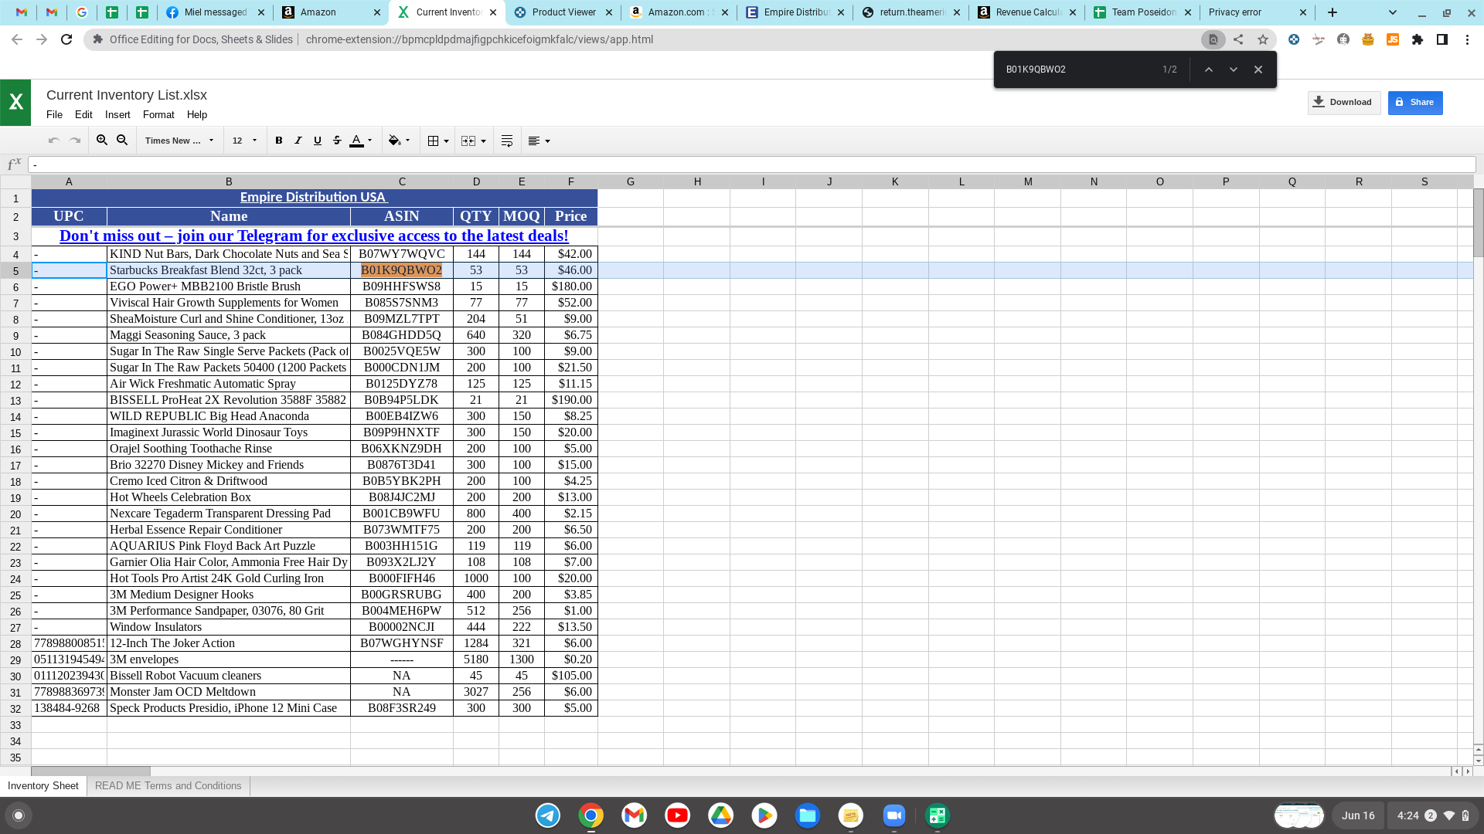This screenshot has width=1484, height=834.
Task: Expand the tab search chevron
Action: pos(1393,12)
